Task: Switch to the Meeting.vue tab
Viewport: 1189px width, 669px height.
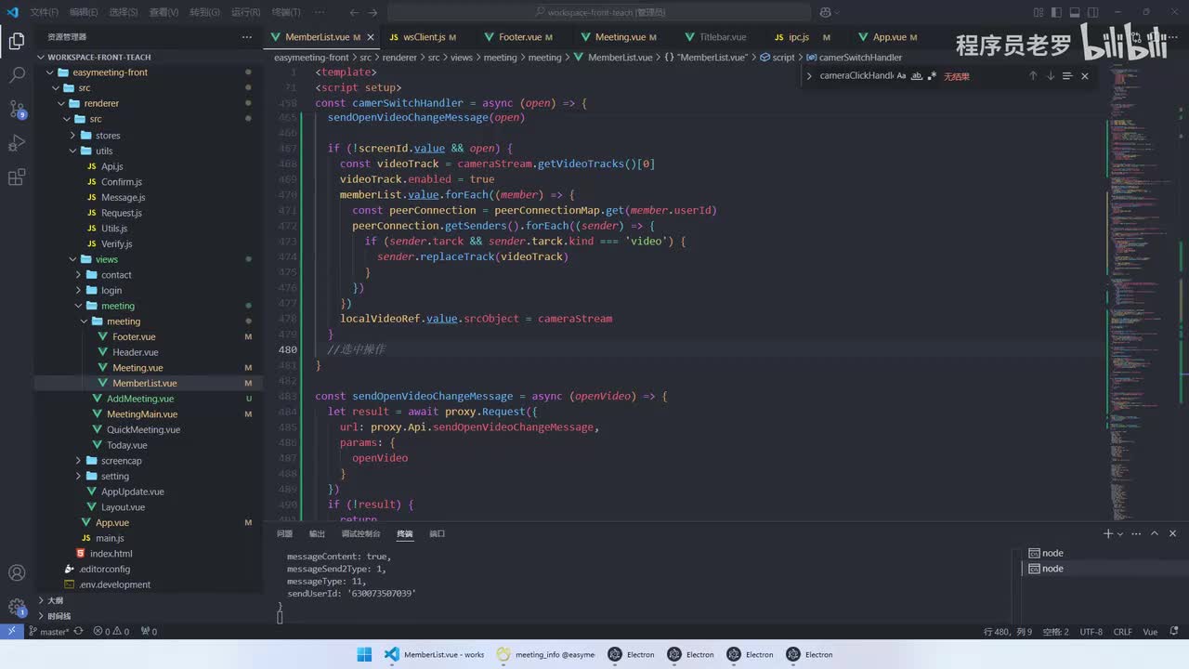Action: tap(620, 37)
